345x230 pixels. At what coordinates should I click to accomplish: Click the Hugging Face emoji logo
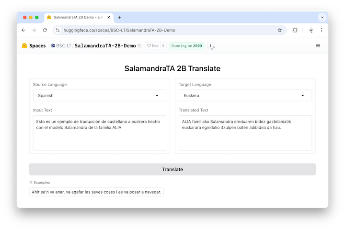click(x=24, y=45)
